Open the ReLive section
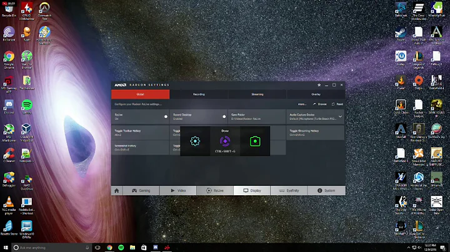 [x=215, y=190]
